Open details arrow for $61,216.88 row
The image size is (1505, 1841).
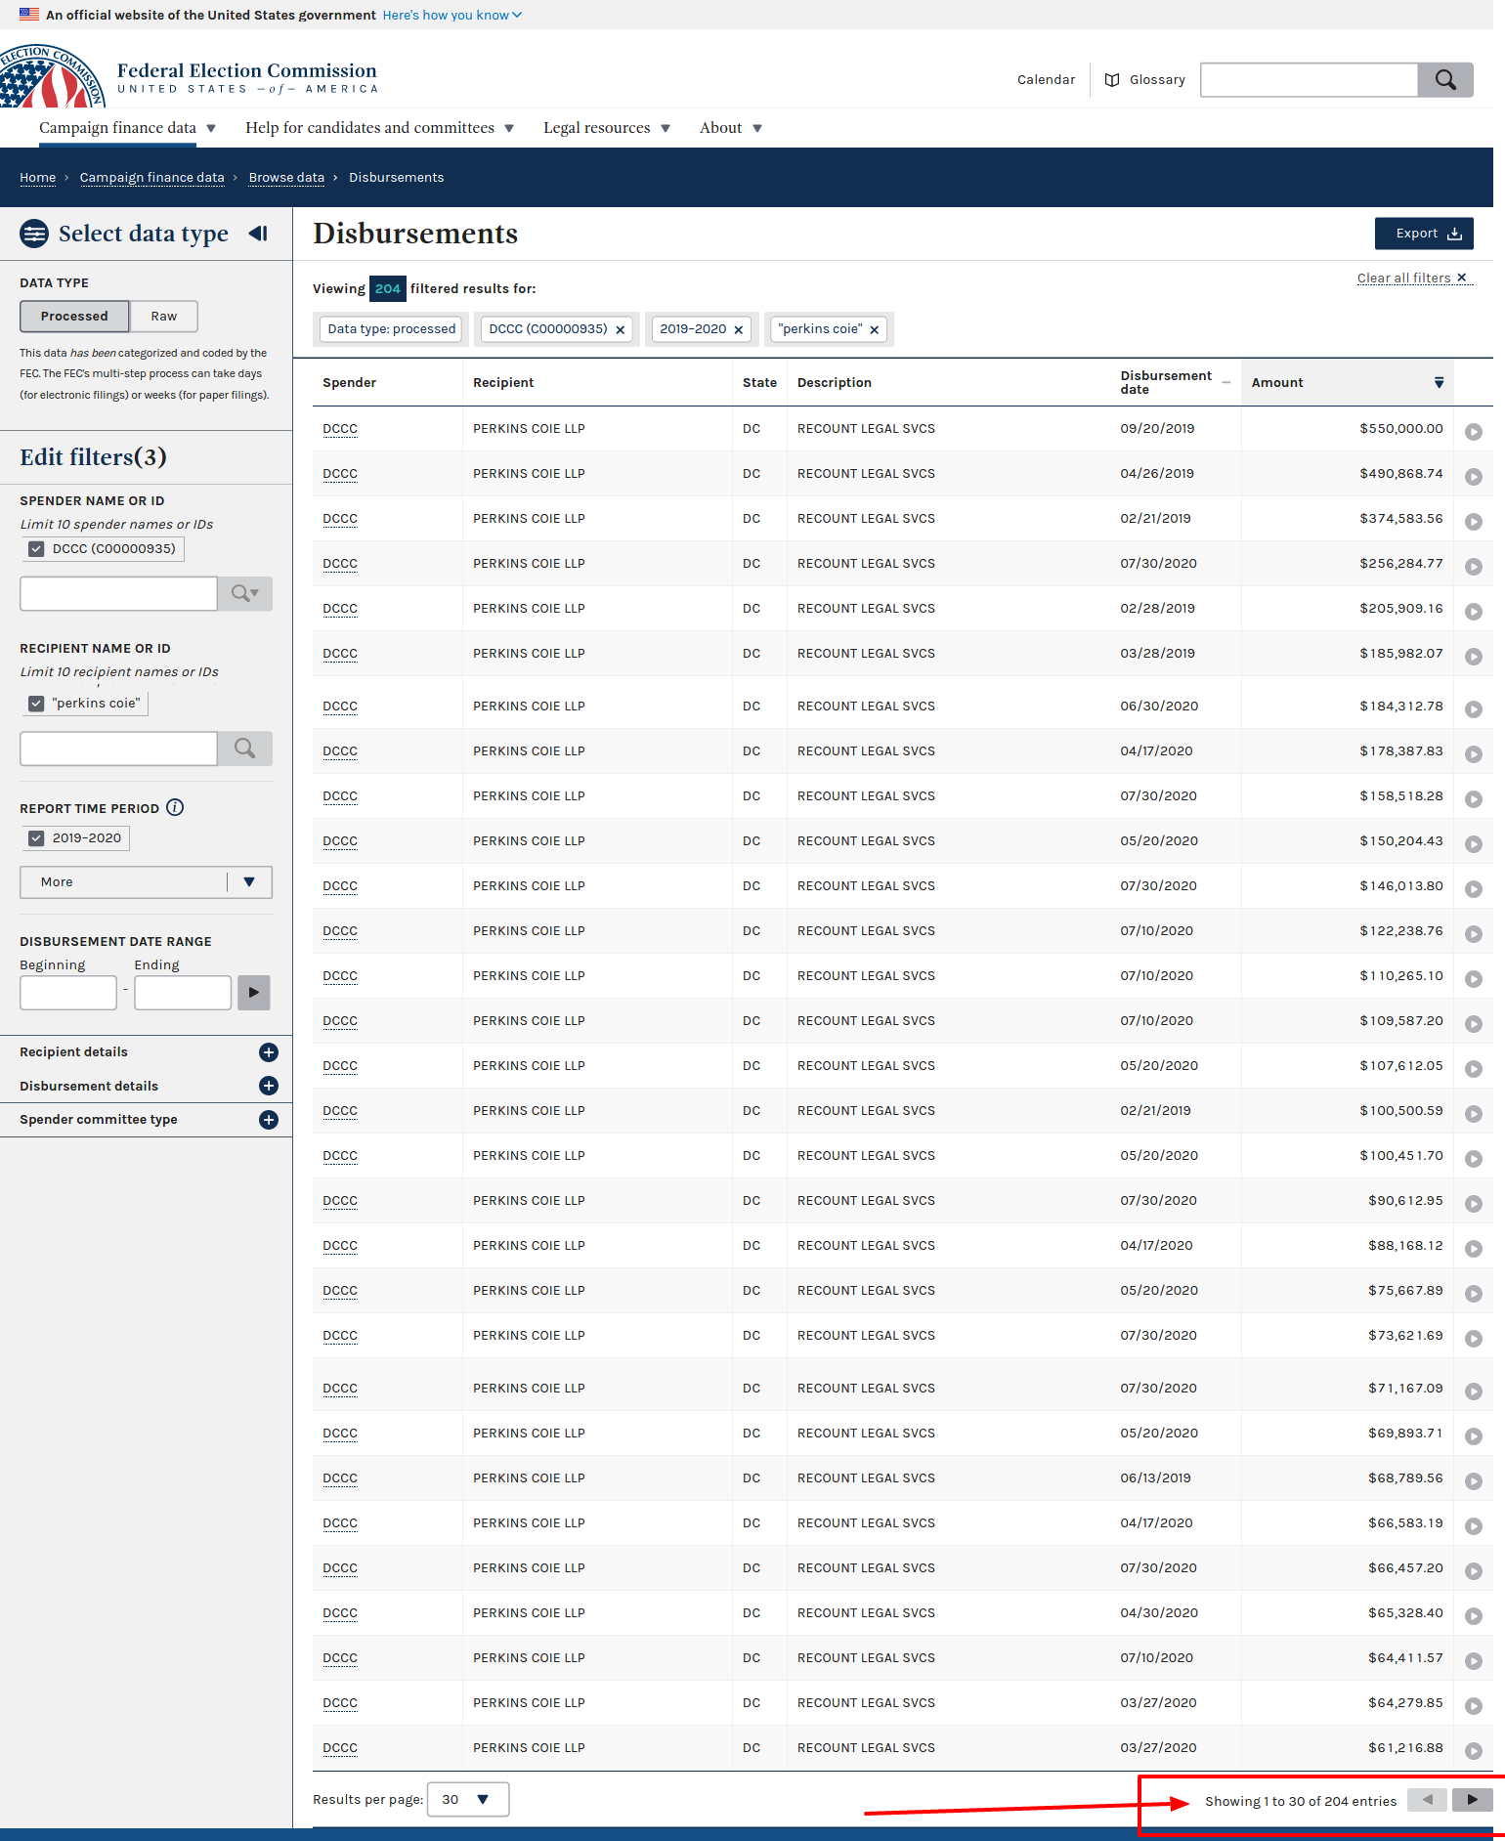click(1474, 1751)
